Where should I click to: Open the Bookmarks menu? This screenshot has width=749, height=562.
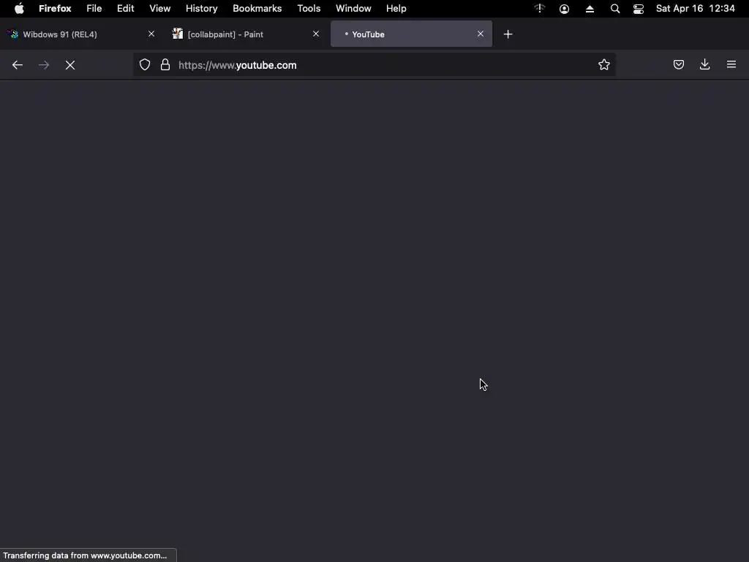(x=257, y=8)
